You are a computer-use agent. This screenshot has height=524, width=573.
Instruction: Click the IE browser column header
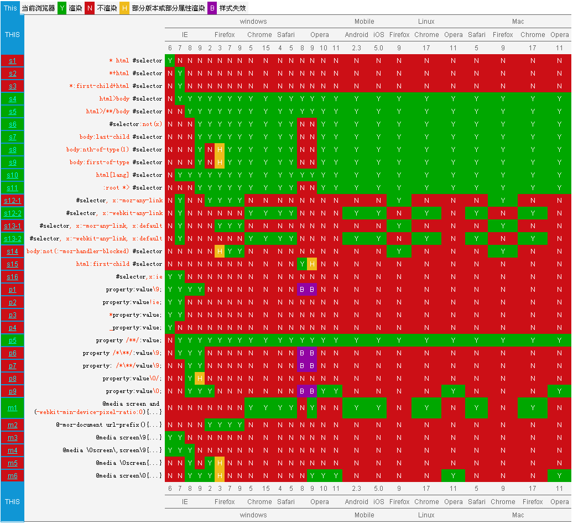185,34
